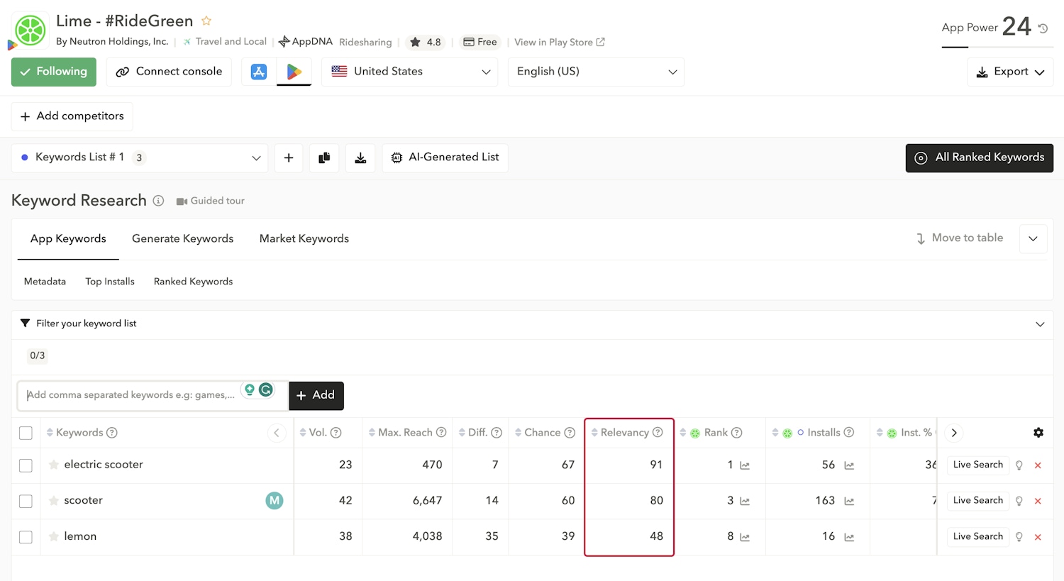1064x581 pixels.
Task: Click Live Search for electric scooter
Action: (978, 465)
